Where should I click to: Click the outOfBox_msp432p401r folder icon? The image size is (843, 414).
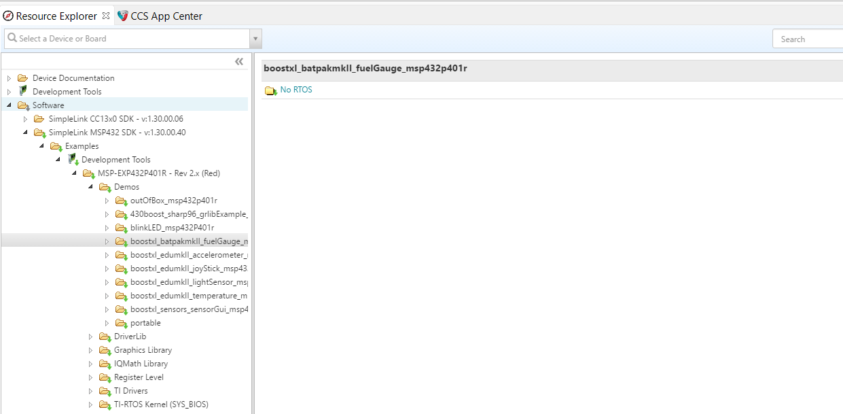coord(121,201)
